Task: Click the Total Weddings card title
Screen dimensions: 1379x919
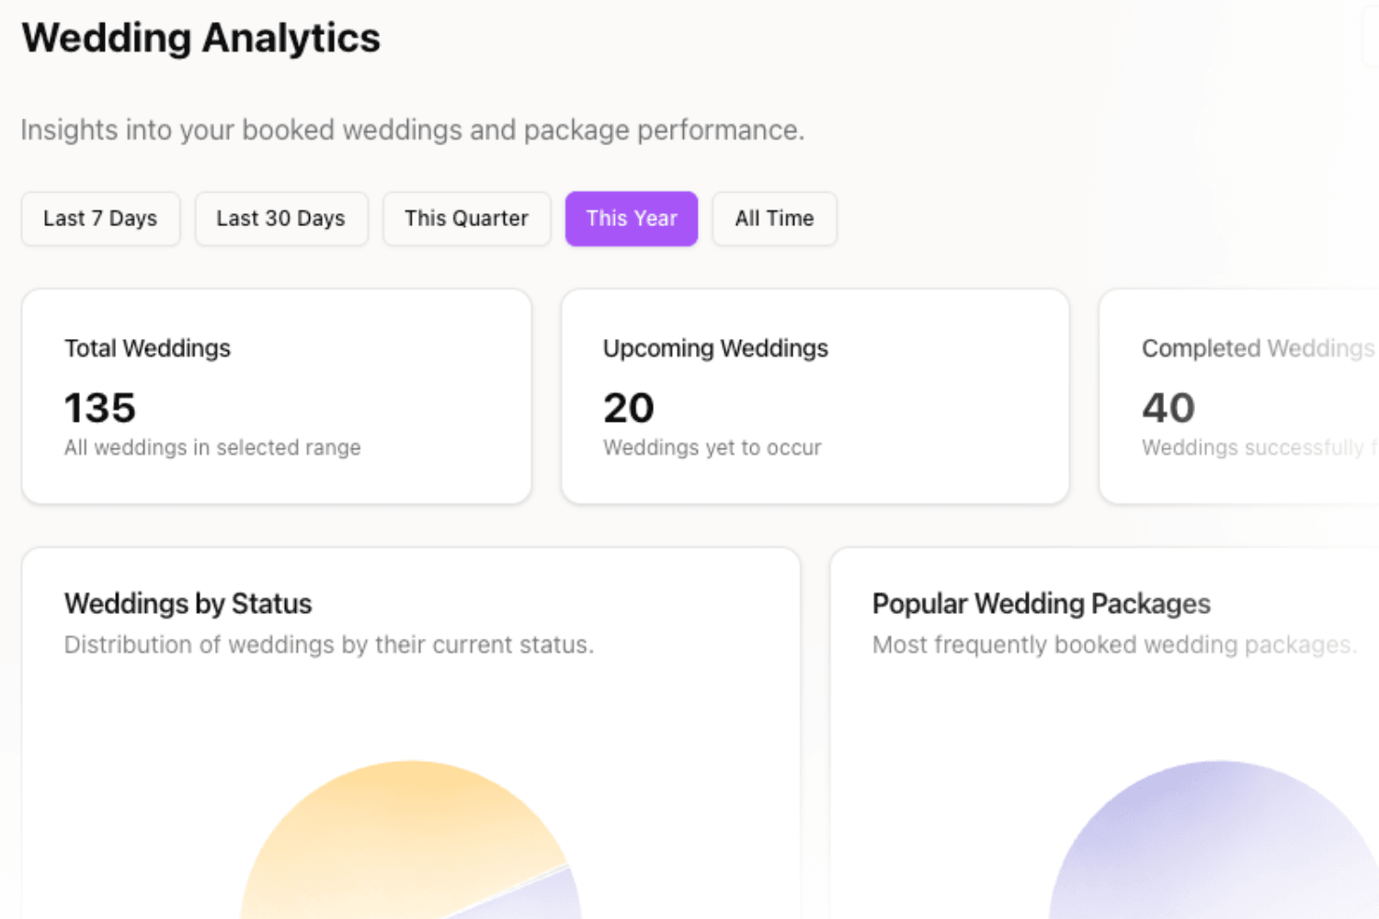Action: coord(147,348)
